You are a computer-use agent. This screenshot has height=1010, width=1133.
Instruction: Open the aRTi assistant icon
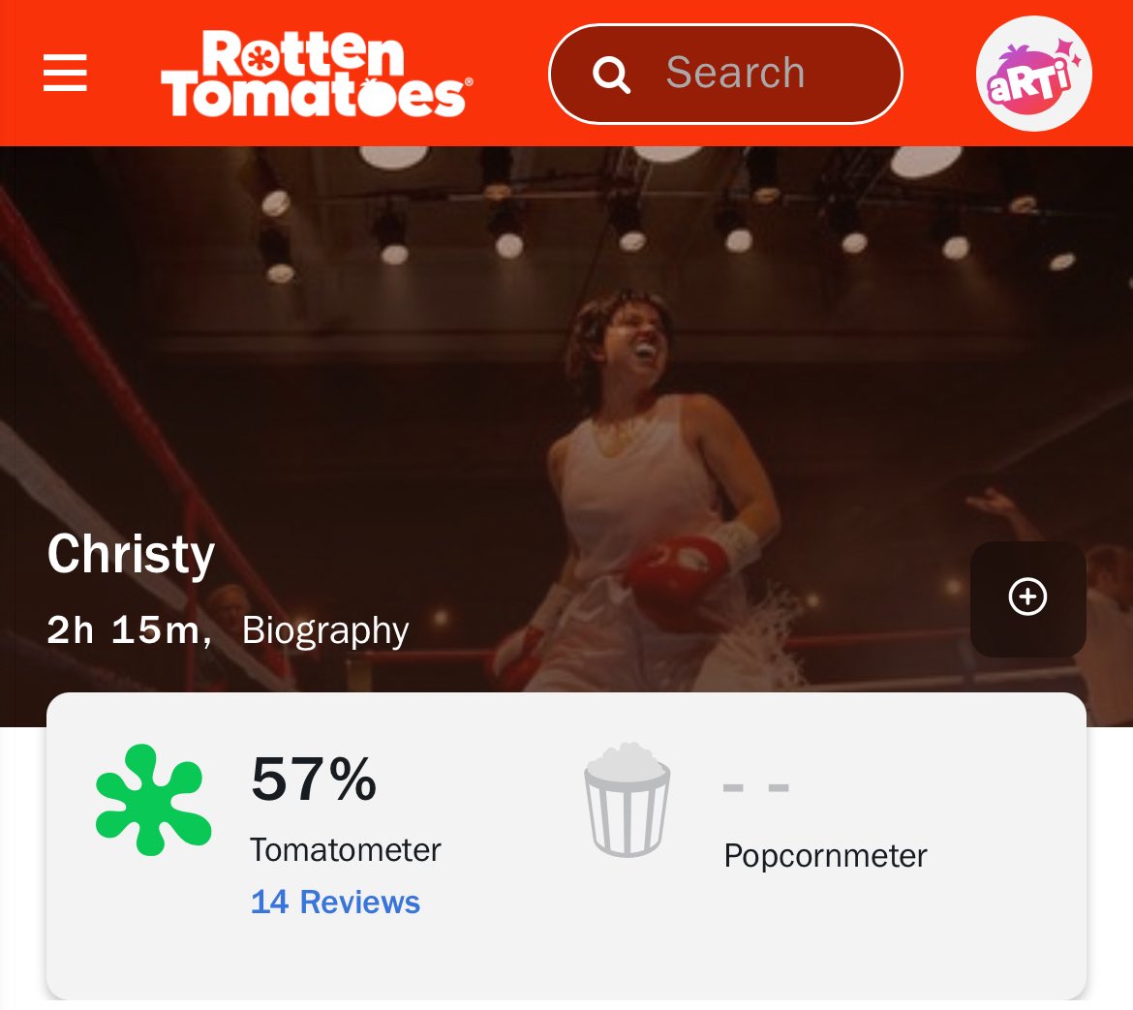coord(1033,74)
